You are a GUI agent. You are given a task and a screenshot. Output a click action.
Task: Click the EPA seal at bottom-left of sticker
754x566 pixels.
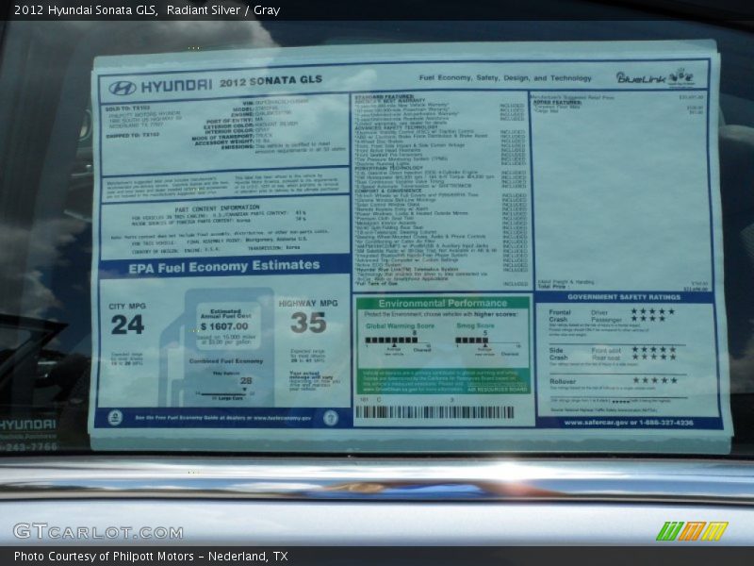click(x=115, y=417)
